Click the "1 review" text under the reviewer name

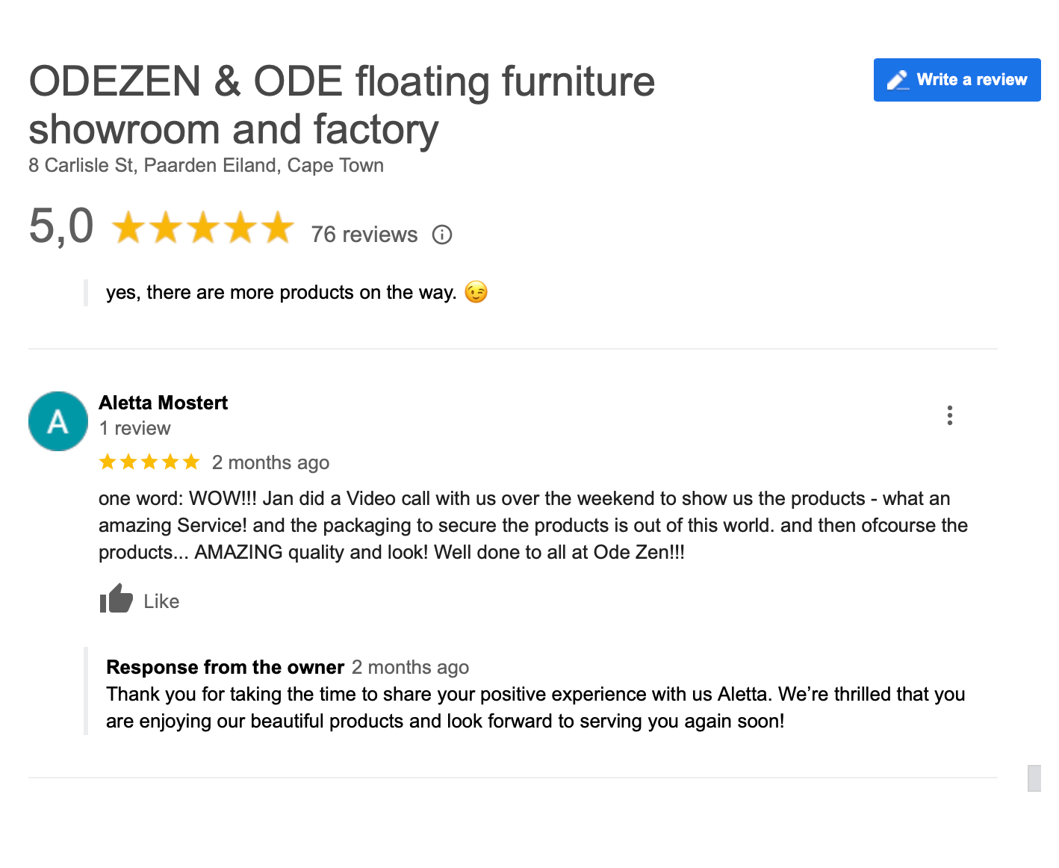[x=134, y=428]
